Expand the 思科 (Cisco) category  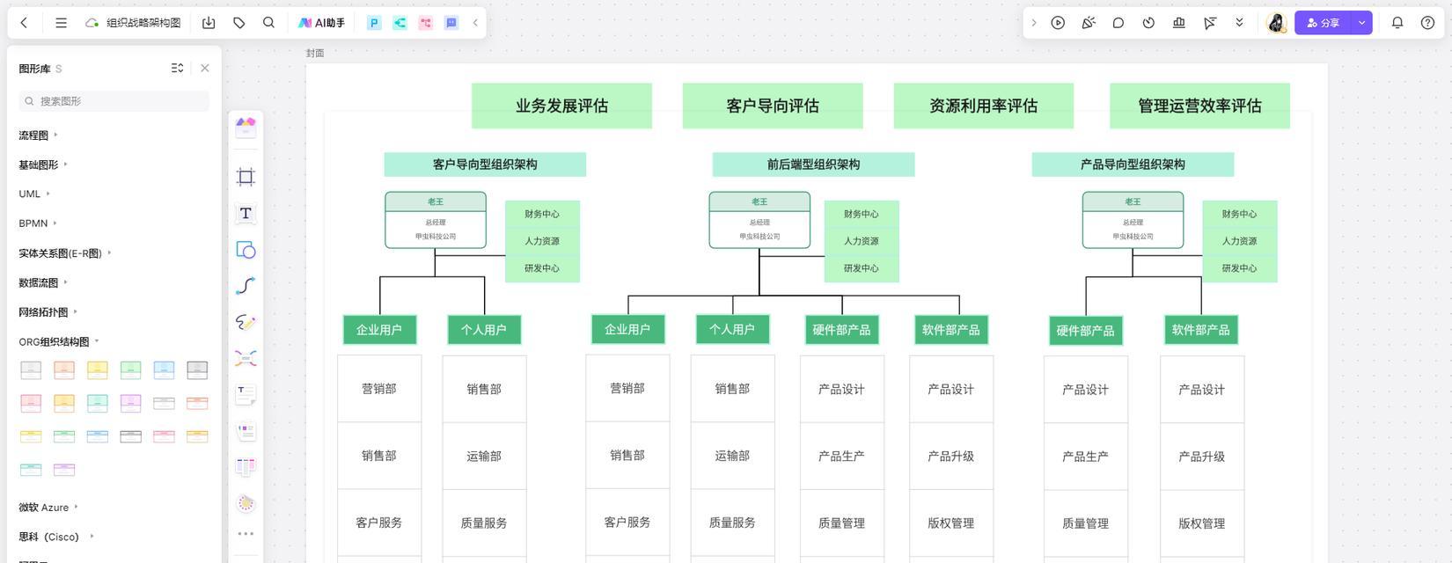56,537
